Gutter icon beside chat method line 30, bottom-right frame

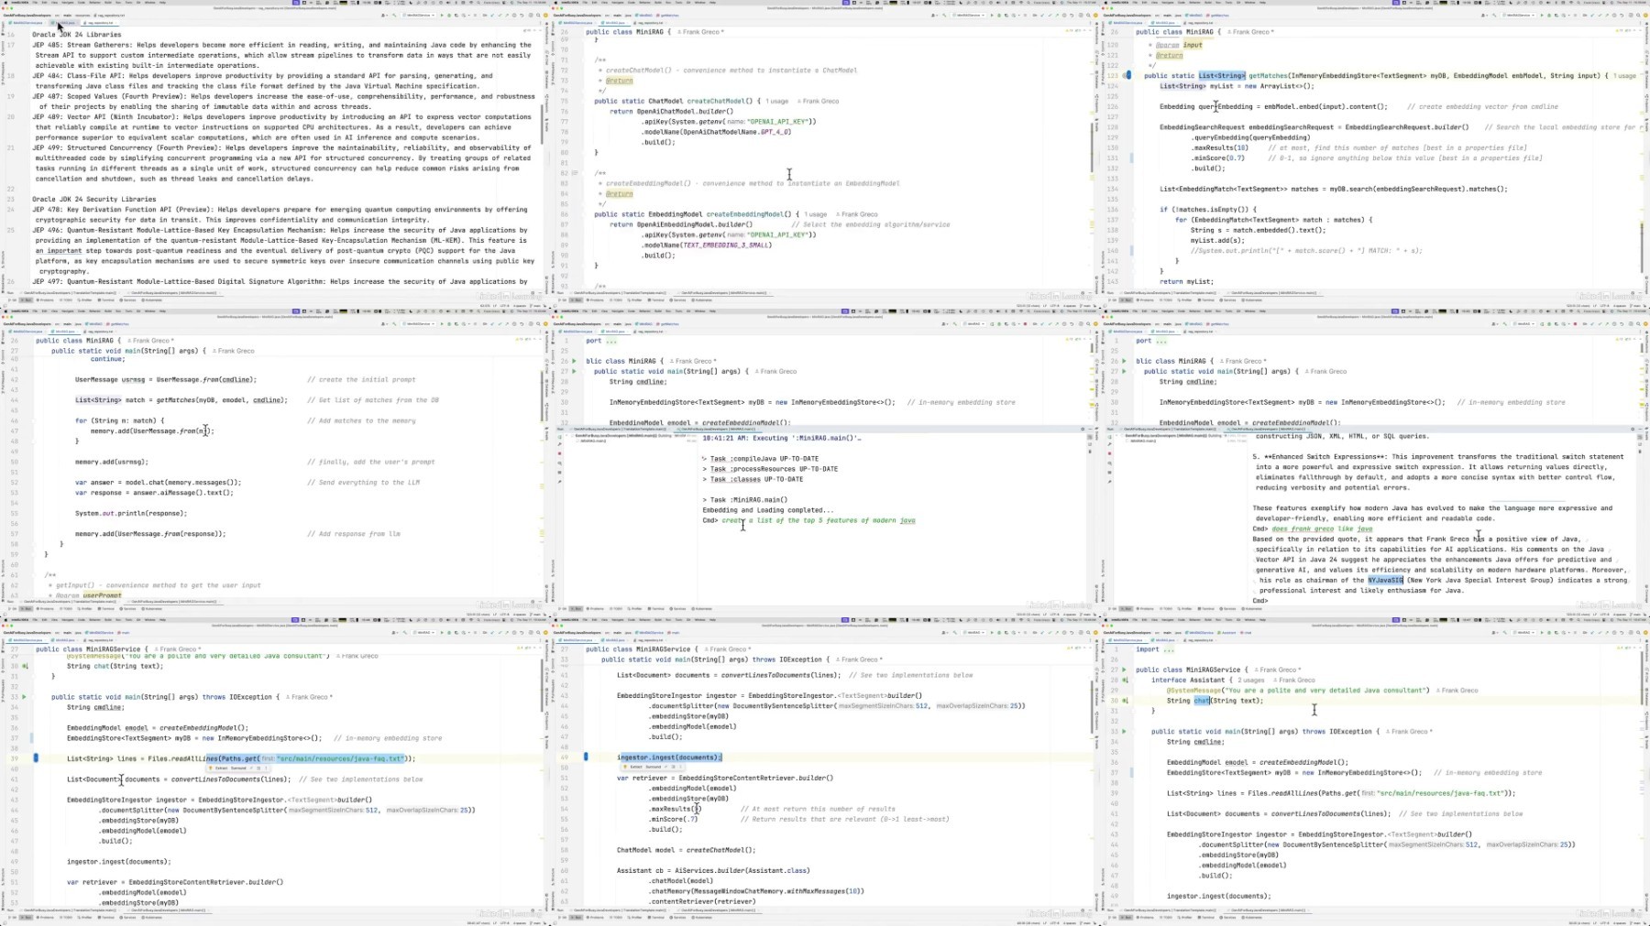(1125, 701)
